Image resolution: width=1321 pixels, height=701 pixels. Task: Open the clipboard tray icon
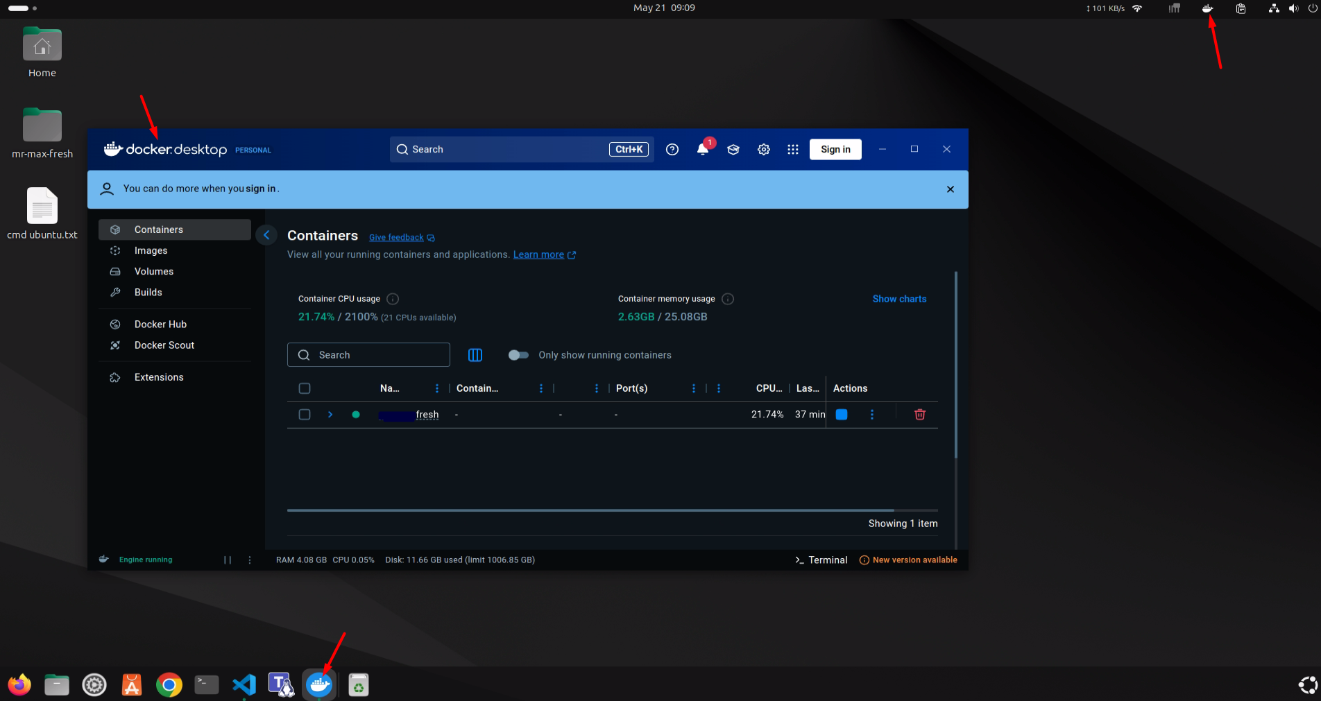1241,8
